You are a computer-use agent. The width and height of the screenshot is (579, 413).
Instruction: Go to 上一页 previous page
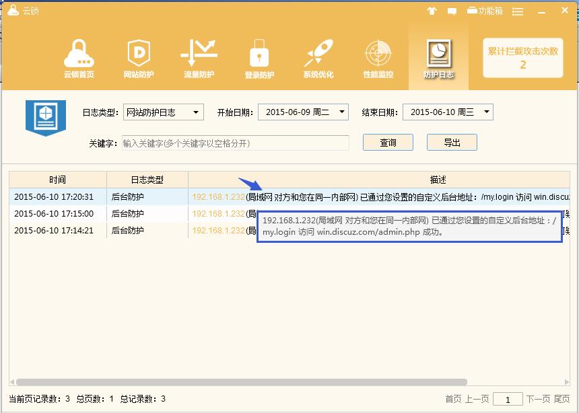point(477,399)
